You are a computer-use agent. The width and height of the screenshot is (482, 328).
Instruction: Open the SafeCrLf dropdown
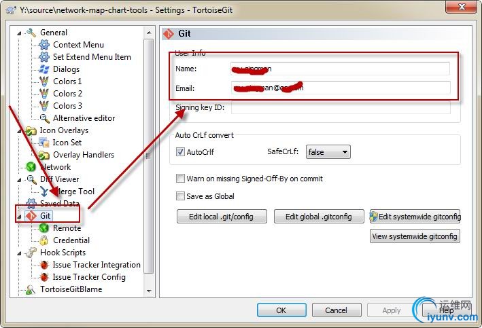[x=328, y=152]
